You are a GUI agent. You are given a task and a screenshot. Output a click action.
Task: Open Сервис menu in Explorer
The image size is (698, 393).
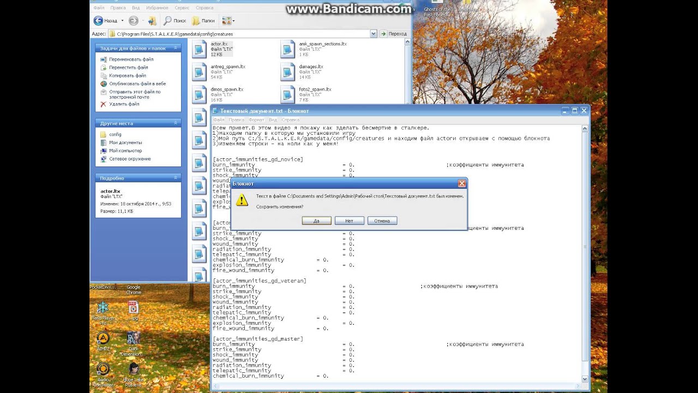point(182,8)
